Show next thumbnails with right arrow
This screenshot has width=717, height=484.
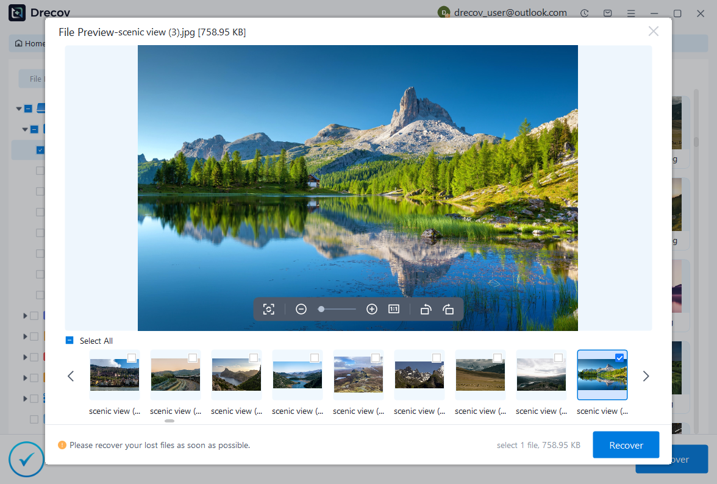(x=646, y=376)
